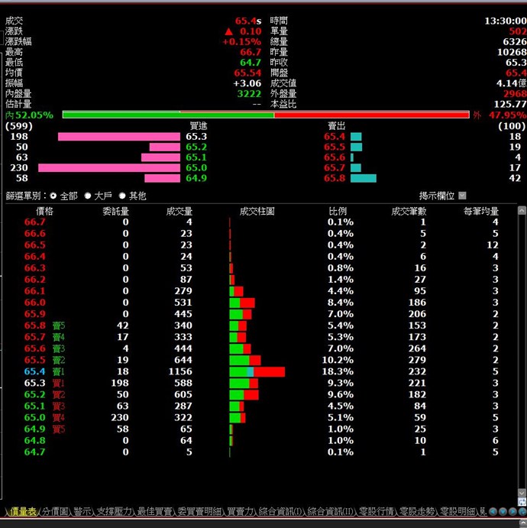This screenshot has width=527, height=528.
Task: Click the table scrollbar up arrow
Action: tap(522, 211)
